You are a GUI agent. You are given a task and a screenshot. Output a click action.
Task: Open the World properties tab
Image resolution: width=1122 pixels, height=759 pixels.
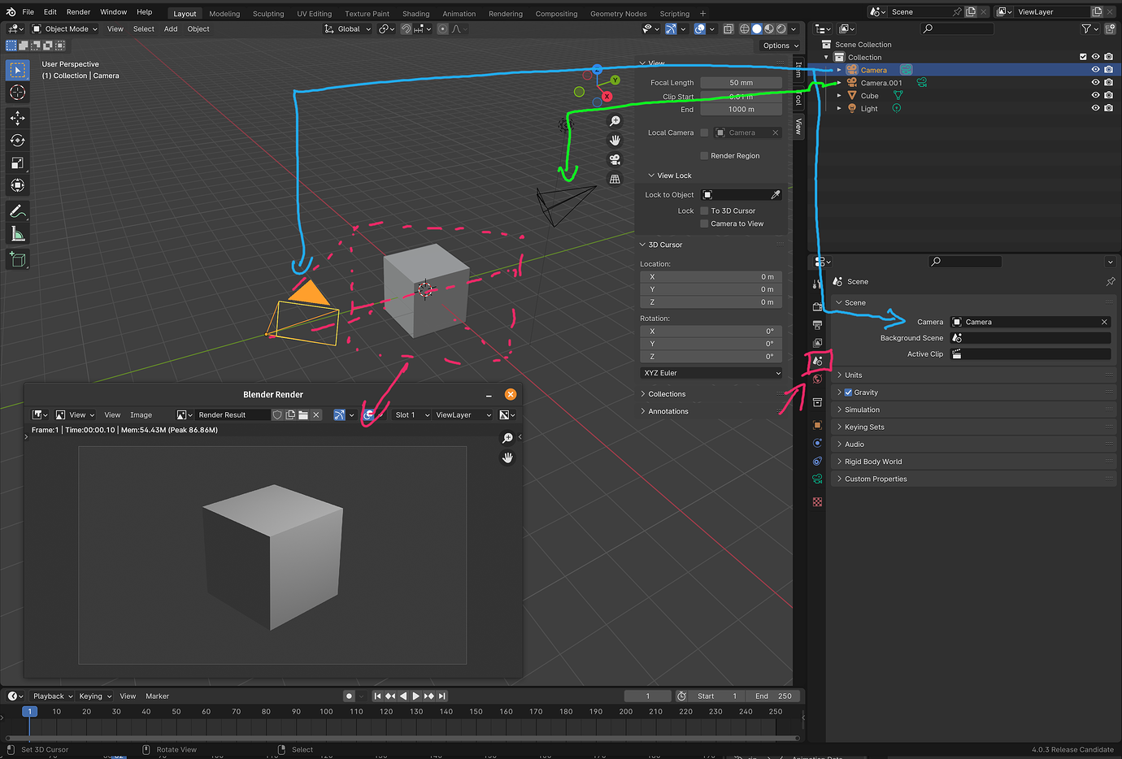coord(817,379)
